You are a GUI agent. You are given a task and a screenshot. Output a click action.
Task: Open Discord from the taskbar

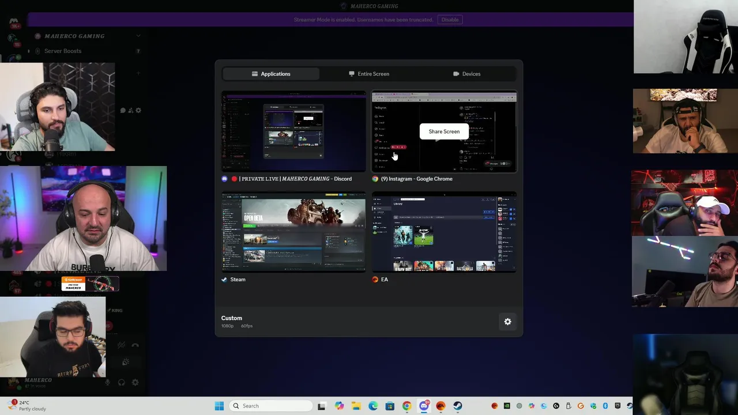(424, 406)
